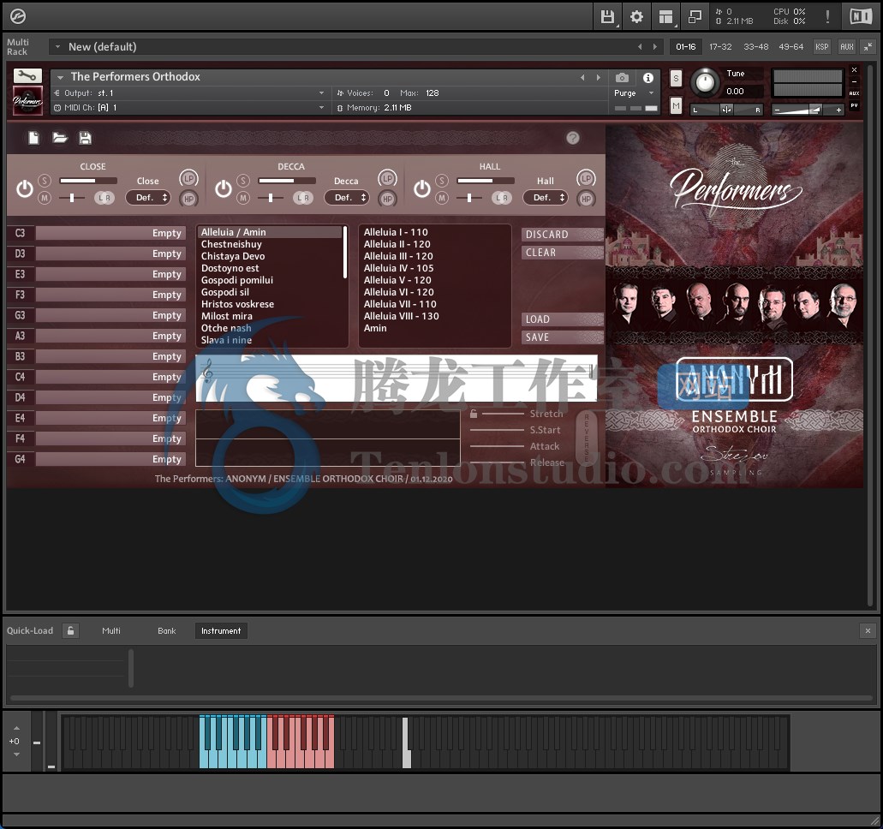The height and width of the screenshot is (829, 883).
Task: Open instrument edit wrench icon
Action: tap(27, 75)
